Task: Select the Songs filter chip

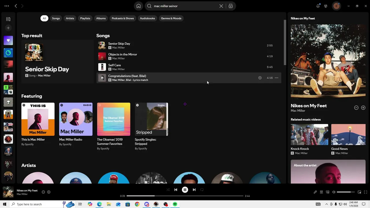Action: coord(56,18)
